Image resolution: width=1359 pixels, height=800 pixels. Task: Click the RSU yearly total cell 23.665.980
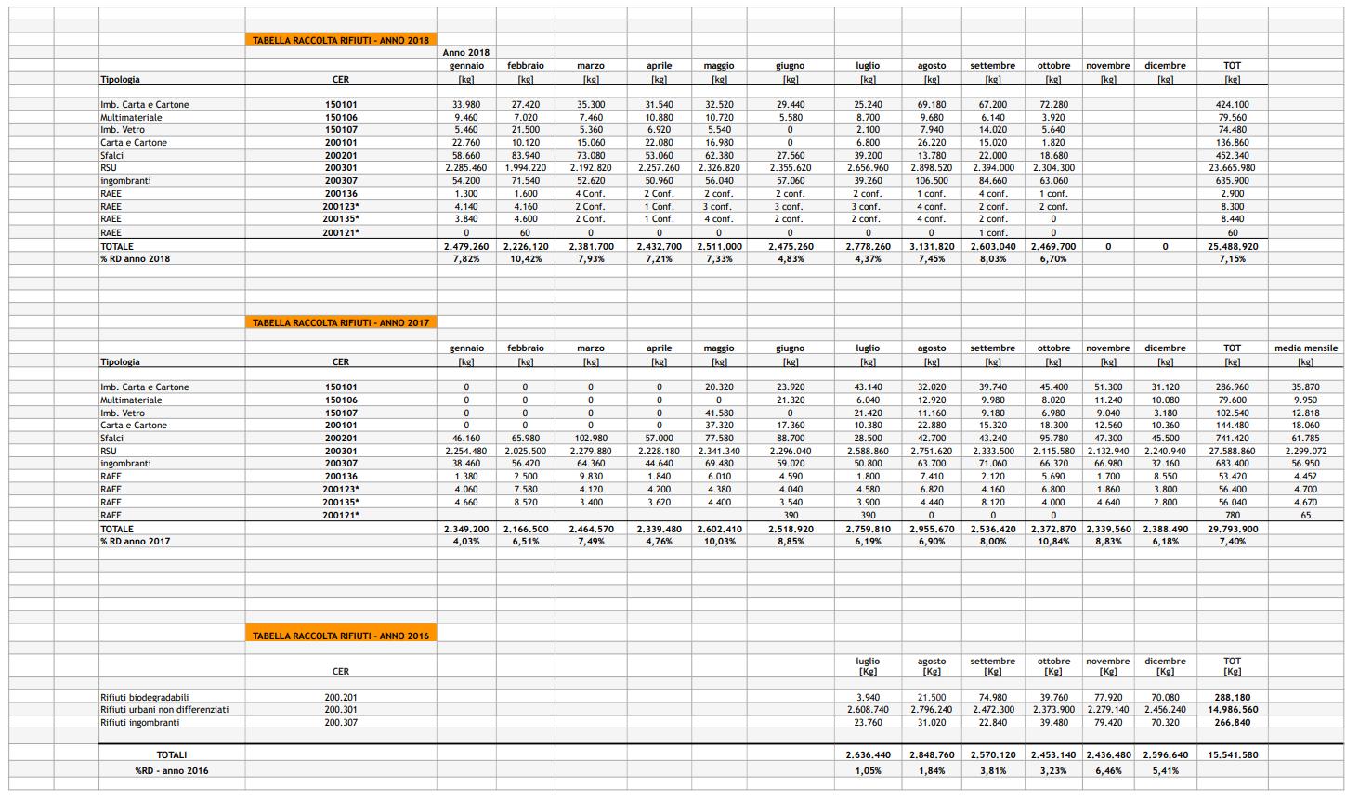click(1232, 168)
